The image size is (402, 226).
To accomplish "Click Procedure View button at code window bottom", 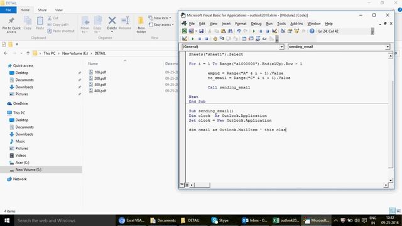I will (x=182, y=185).
